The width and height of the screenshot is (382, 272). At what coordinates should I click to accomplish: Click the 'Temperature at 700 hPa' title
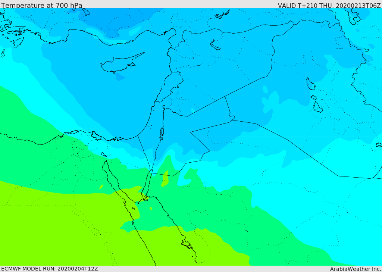pos(42,5)
